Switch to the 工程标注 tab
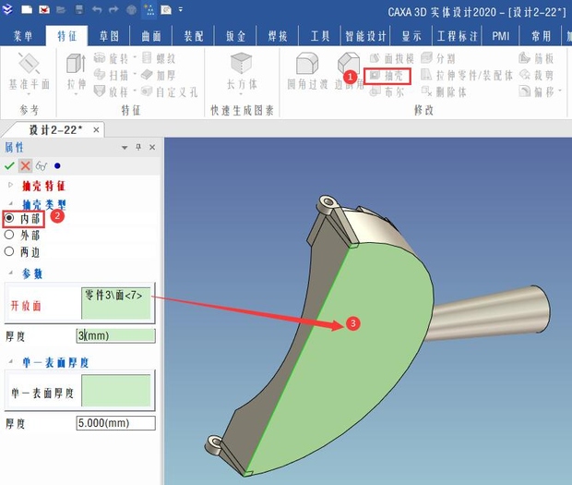The width and height of the screenshot is (572, 485). coord(458,36)
